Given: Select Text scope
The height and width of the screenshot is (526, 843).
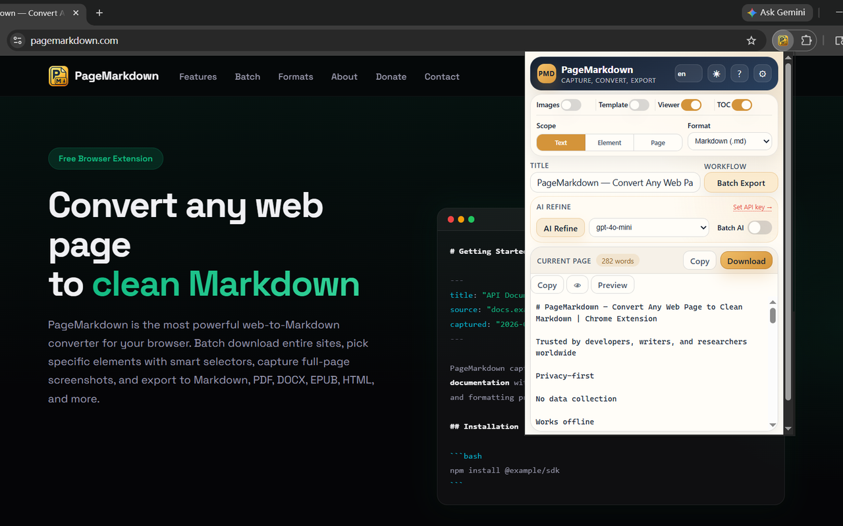Looking at the screenshot, I should click(x=561, y=143).
